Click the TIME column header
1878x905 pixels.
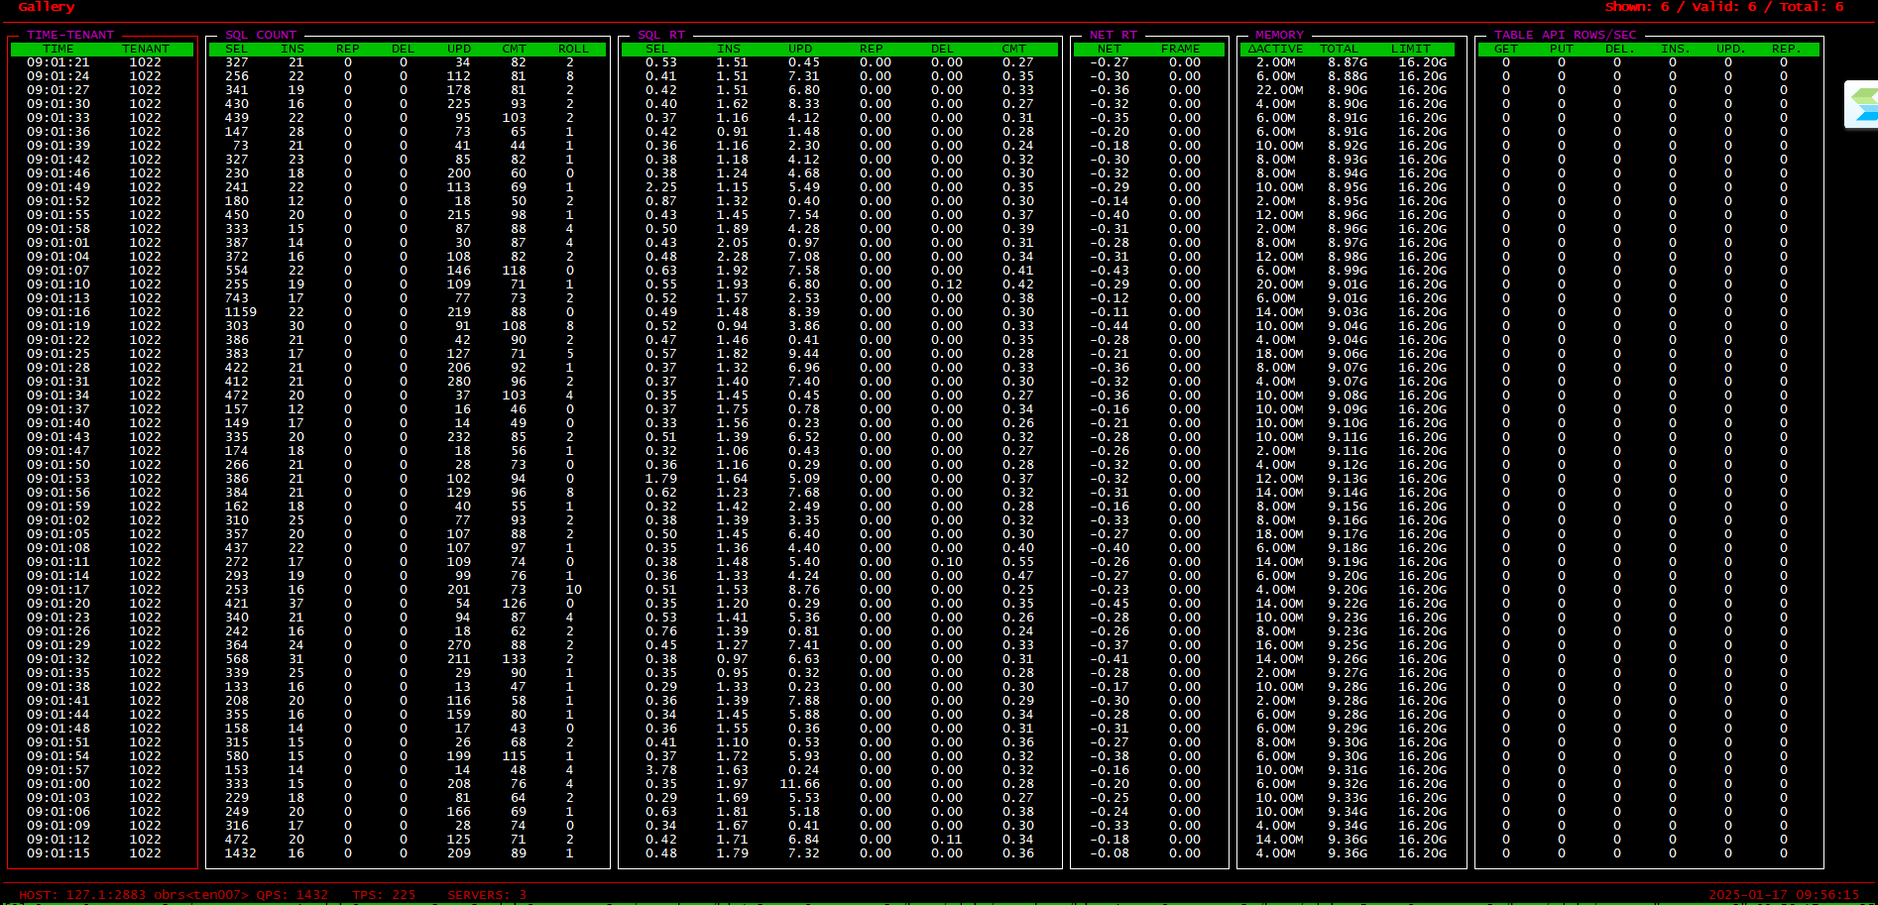click(x=59, y=49)
